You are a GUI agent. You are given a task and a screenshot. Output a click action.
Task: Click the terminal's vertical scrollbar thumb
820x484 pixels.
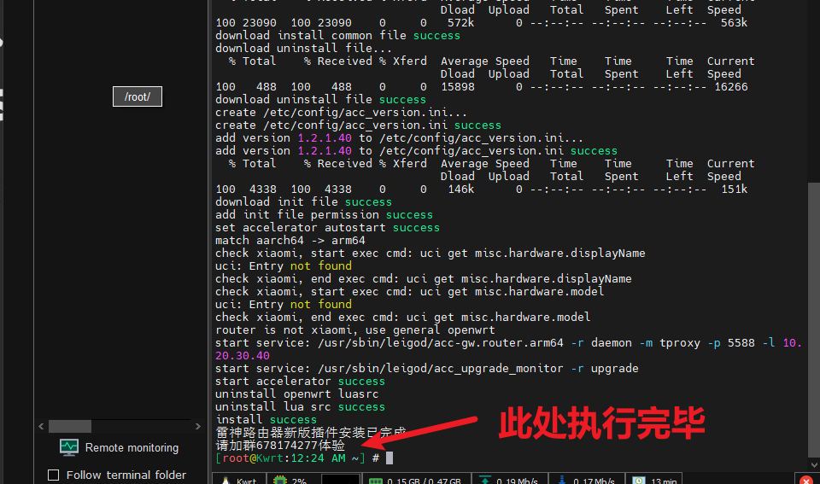[x=813, y=324]
